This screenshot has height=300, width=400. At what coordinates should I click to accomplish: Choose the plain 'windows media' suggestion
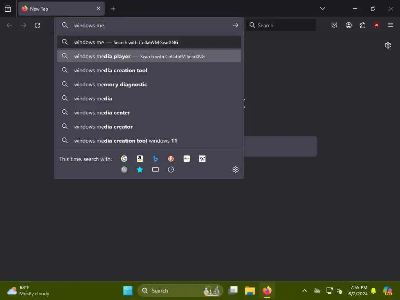tap(149, 98)
